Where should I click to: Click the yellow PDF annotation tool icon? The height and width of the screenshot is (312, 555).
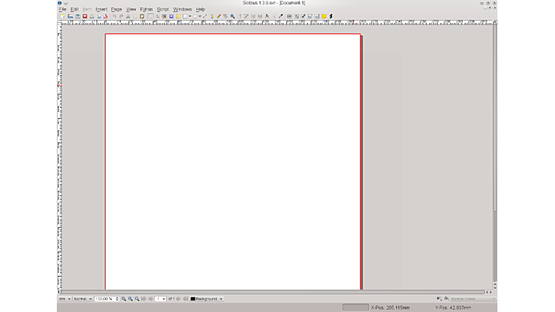coord(323,16)
